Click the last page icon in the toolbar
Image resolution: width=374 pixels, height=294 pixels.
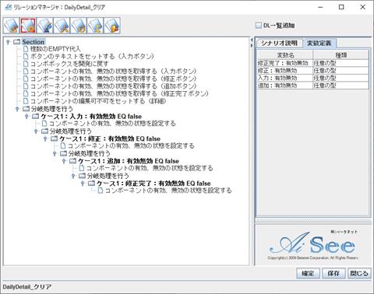pos(112,26)
